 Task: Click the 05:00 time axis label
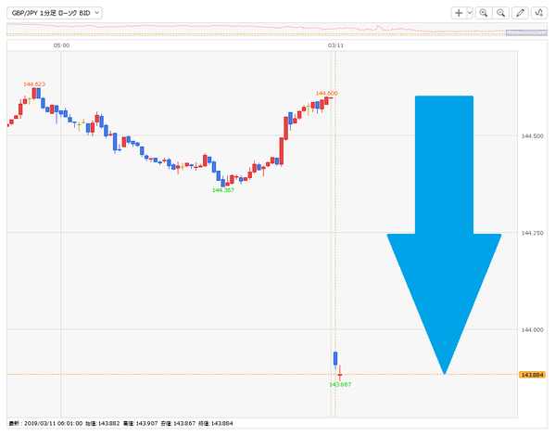point(61,45)
